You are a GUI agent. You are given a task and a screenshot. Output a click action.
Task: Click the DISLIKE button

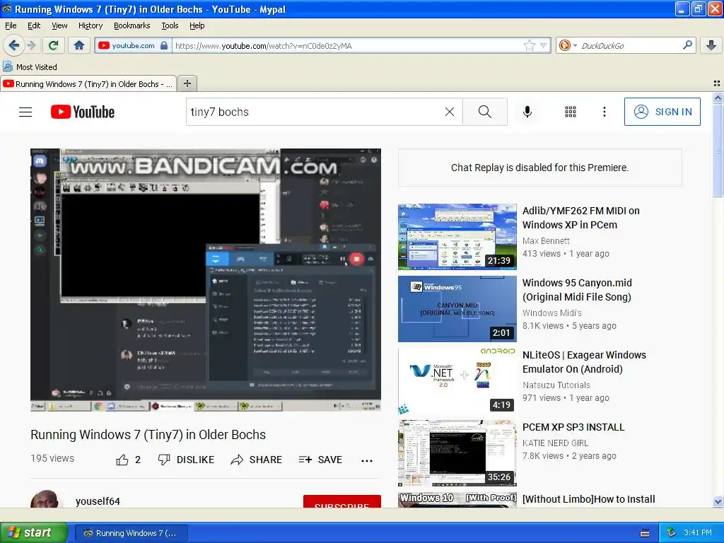[186, 460]
